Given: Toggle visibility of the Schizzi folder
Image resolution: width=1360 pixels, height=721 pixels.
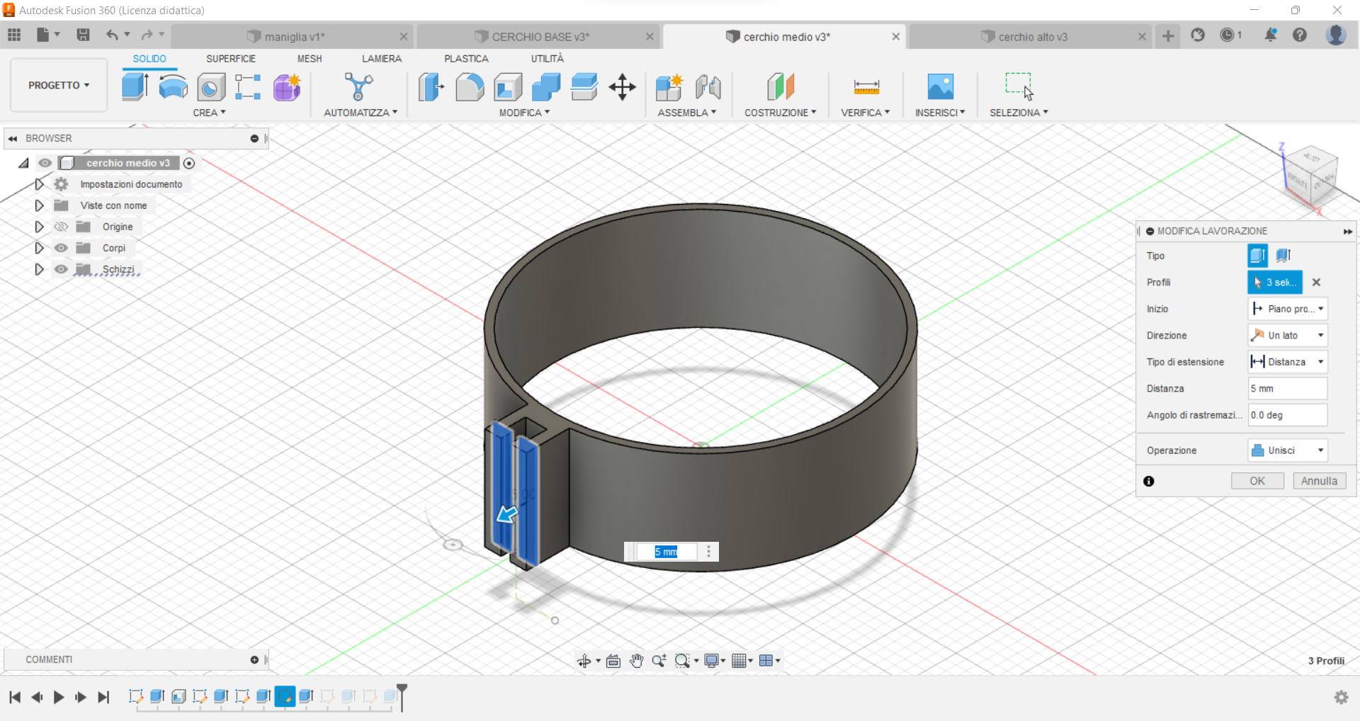Looking at the screenshot, I should coord(61,269).
